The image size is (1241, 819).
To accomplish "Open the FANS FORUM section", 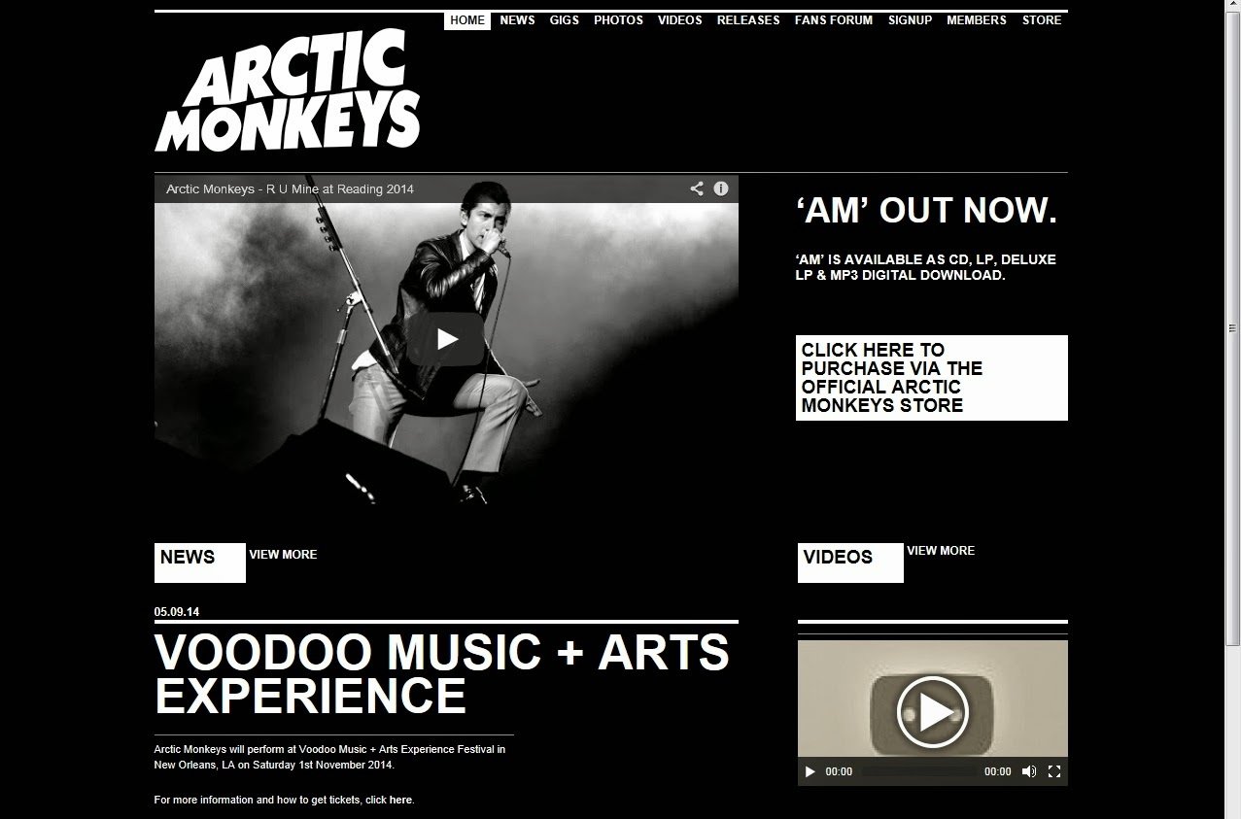I will (x=834, y=20).
